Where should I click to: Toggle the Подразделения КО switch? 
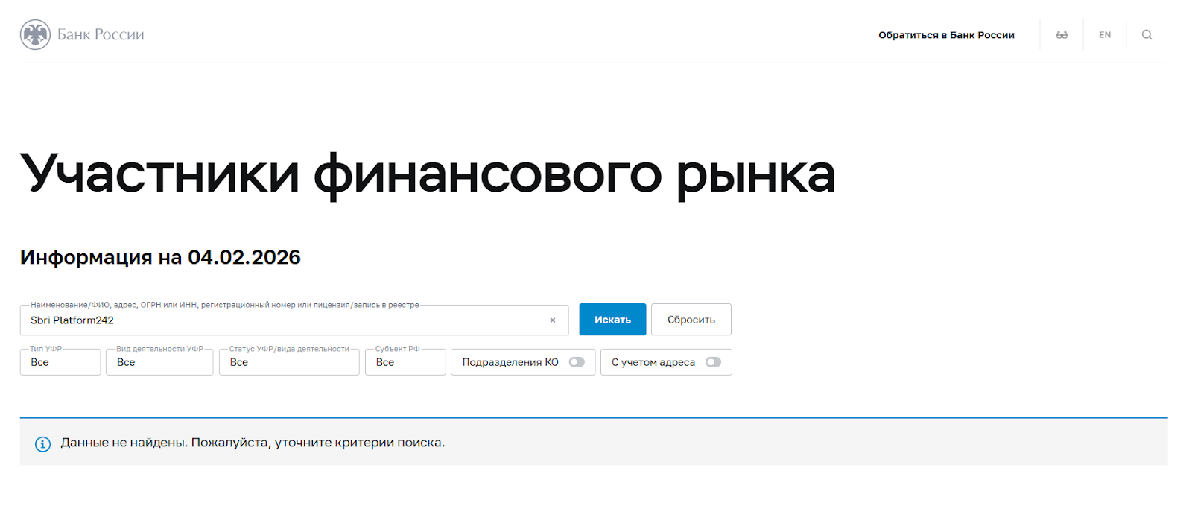tap(577, 362)
